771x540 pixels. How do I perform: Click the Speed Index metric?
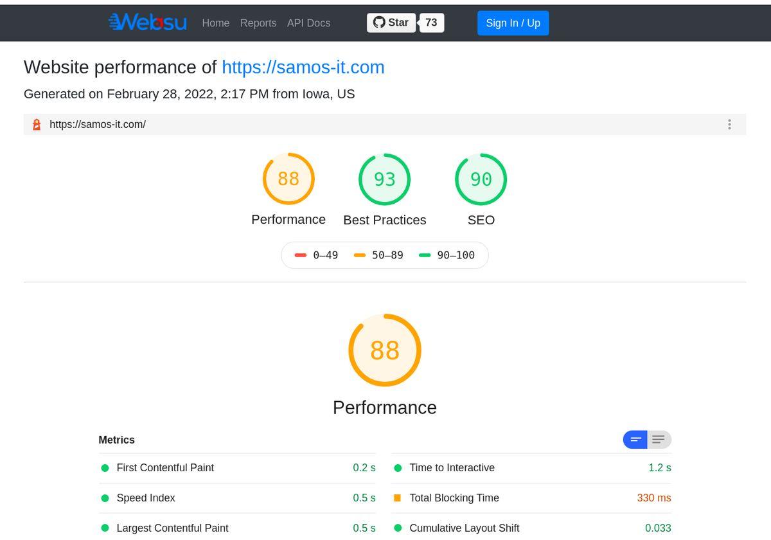tap(238, 498)
